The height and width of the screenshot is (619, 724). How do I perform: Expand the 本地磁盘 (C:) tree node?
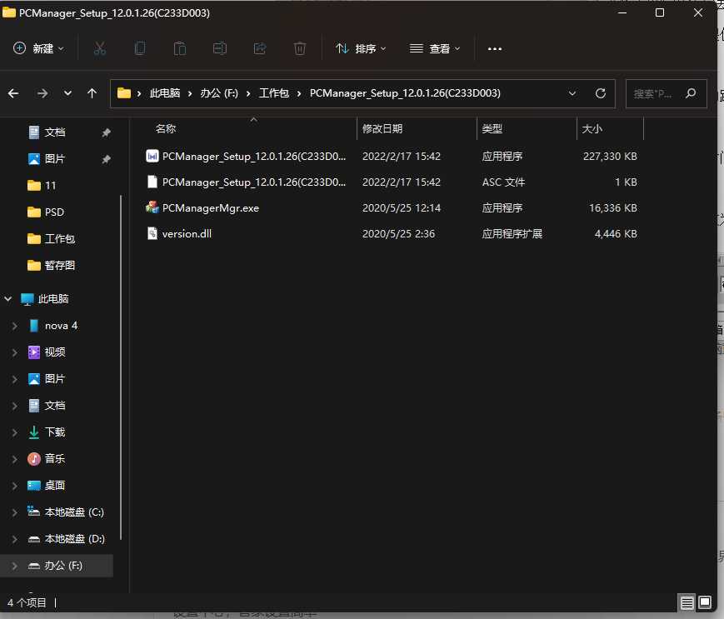14,512
